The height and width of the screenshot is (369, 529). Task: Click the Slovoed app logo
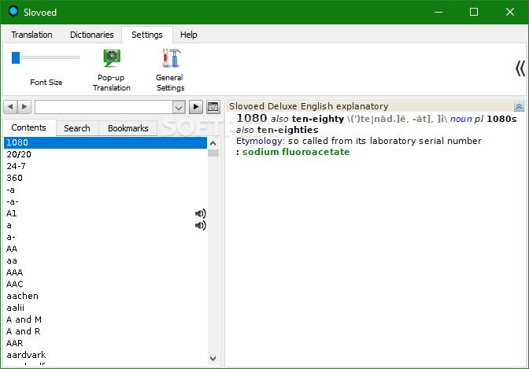[13, 12]
